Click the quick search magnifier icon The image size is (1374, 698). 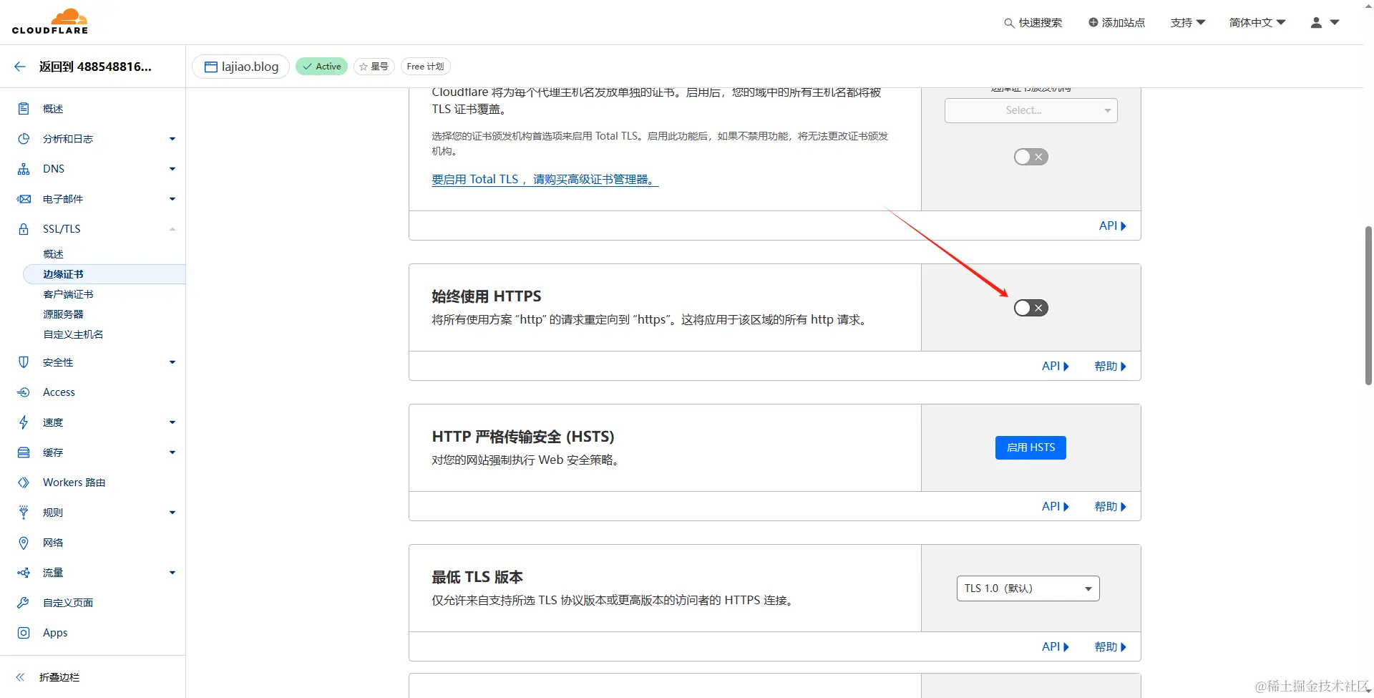pos(1009,23)
